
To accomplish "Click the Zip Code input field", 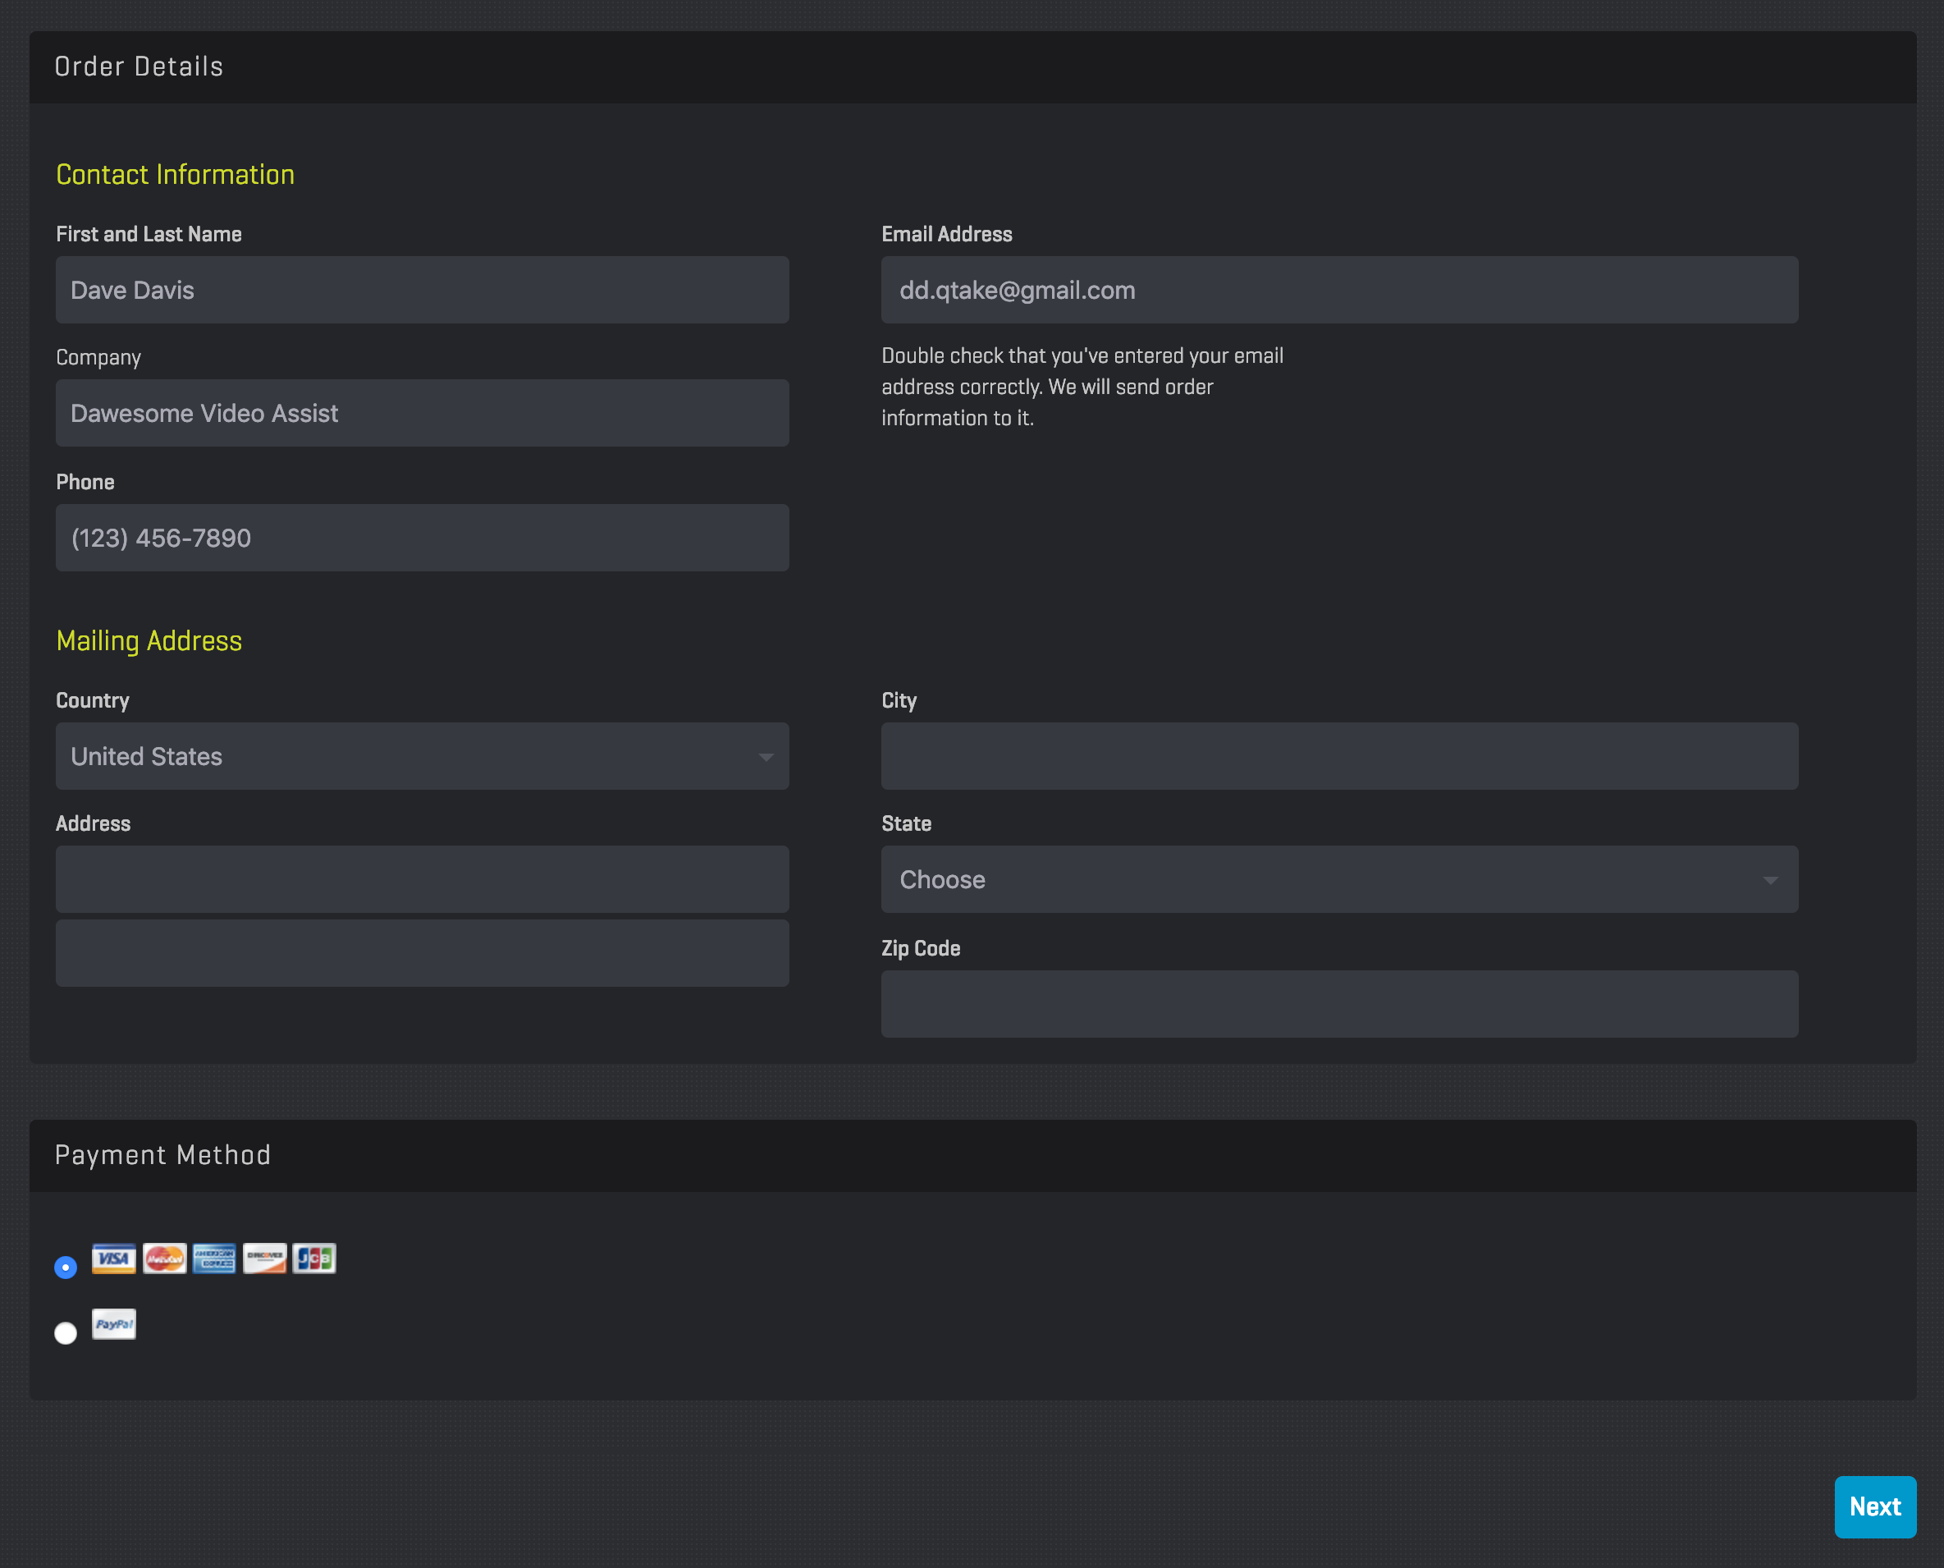I will (x=1338, y=1003).
